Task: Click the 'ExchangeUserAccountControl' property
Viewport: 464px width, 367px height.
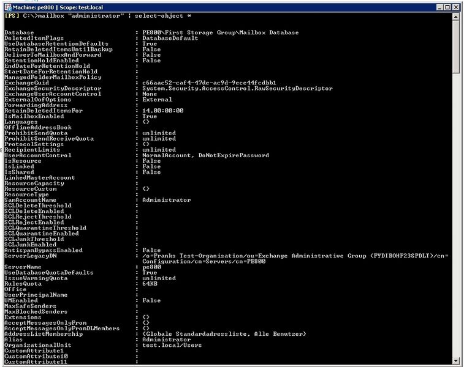Action: [53, 94]
